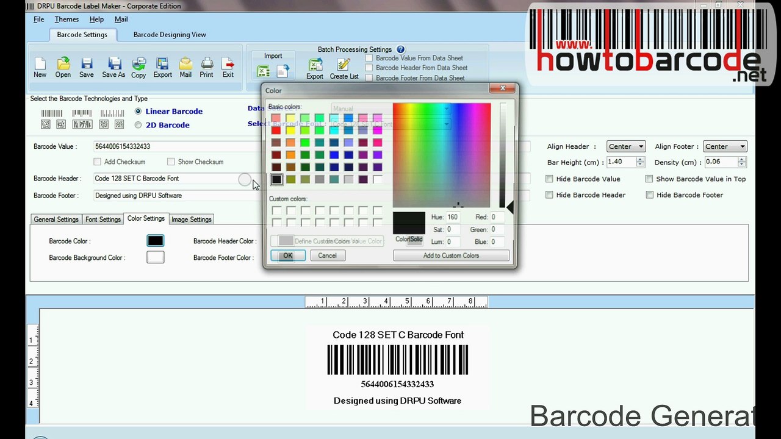Open the Mail menu
The image size is (781, 439).
121,20
